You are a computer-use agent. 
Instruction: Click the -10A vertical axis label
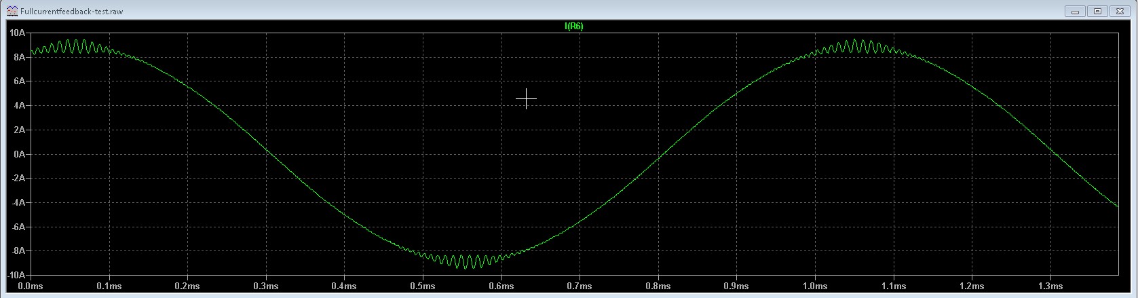point(16,275)
